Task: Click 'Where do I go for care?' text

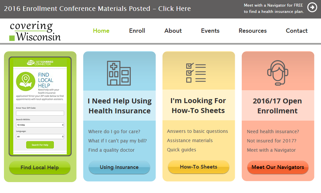Action: point(114,132)
